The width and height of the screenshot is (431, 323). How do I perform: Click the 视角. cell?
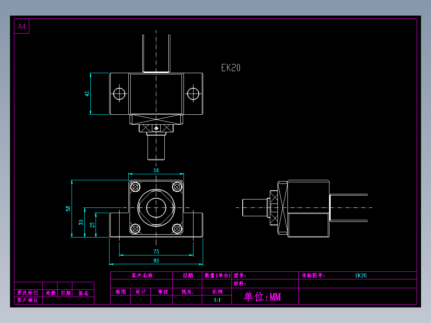[x=188, y=292]
